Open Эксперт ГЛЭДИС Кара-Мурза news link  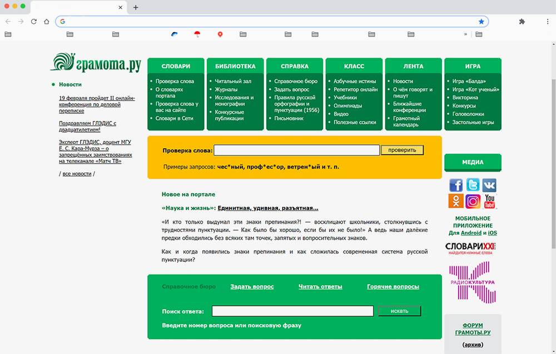point(96,151)
